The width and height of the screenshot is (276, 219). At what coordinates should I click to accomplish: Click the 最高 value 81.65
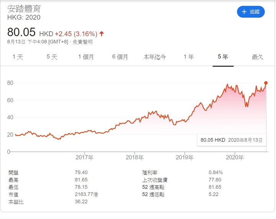point(81,180)
